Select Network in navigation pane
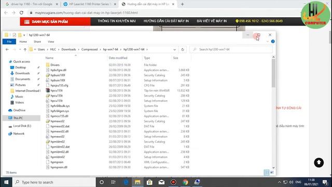Image resolution: width=332 pixels, height=187 pixels. click(x=19, y=133)
